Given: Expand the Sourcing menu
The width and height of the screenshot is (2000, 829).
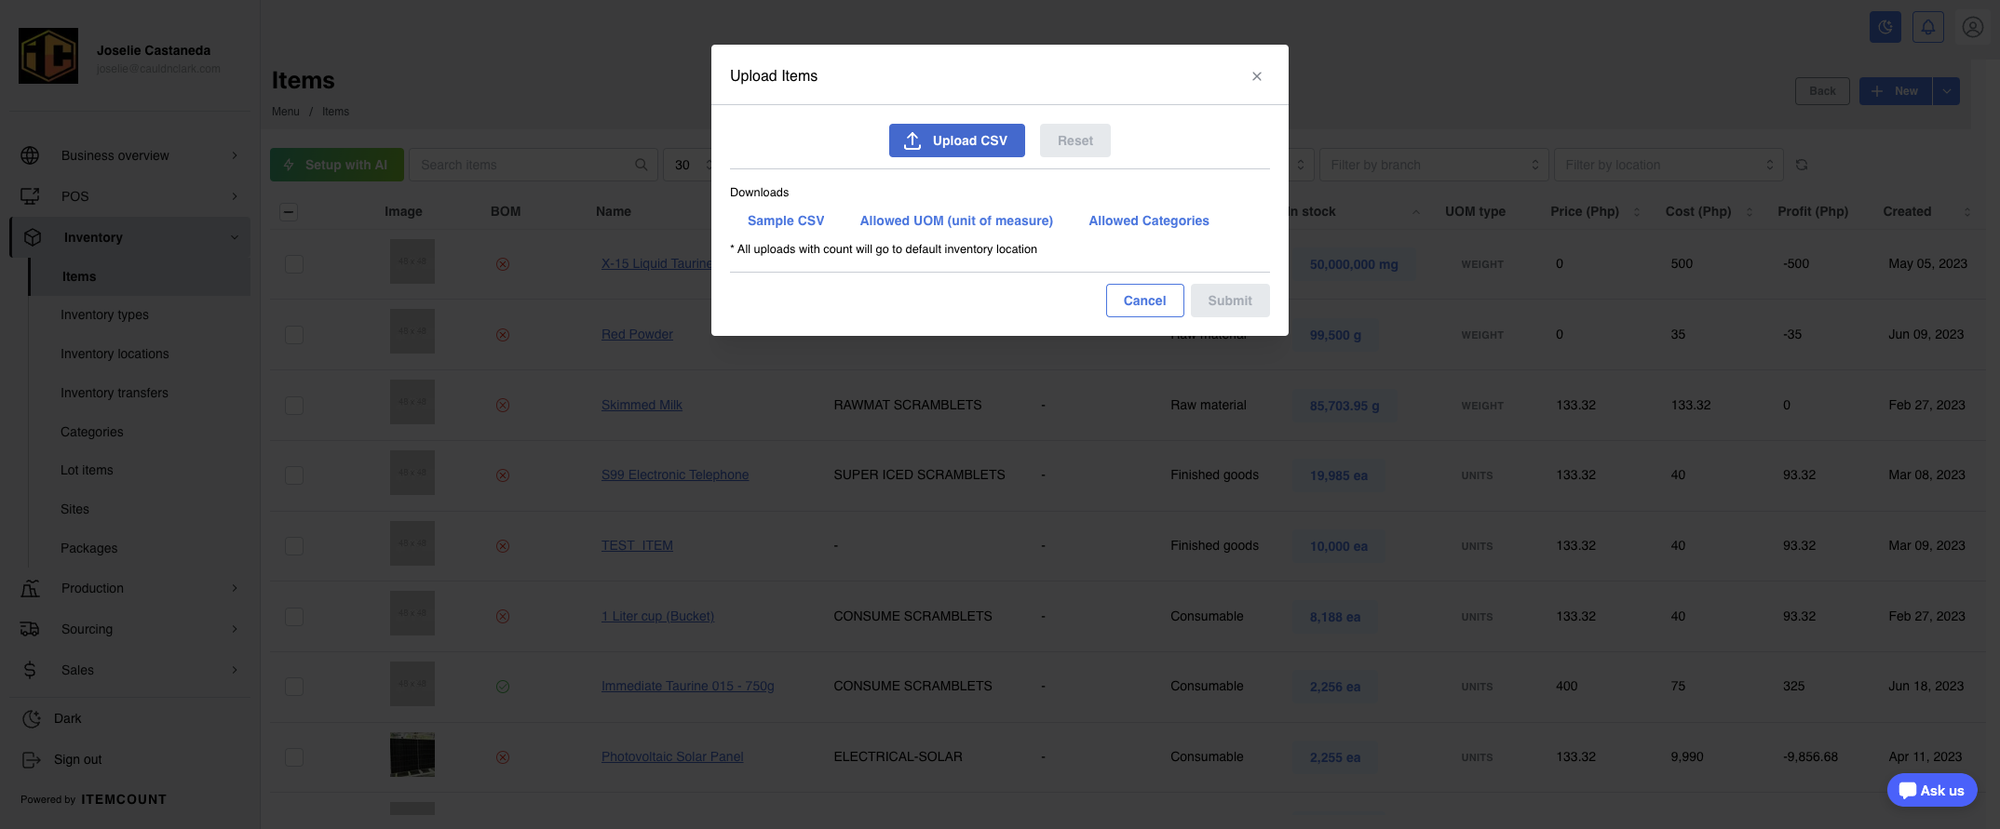Looking at the screenshot, I should [129, 629].
